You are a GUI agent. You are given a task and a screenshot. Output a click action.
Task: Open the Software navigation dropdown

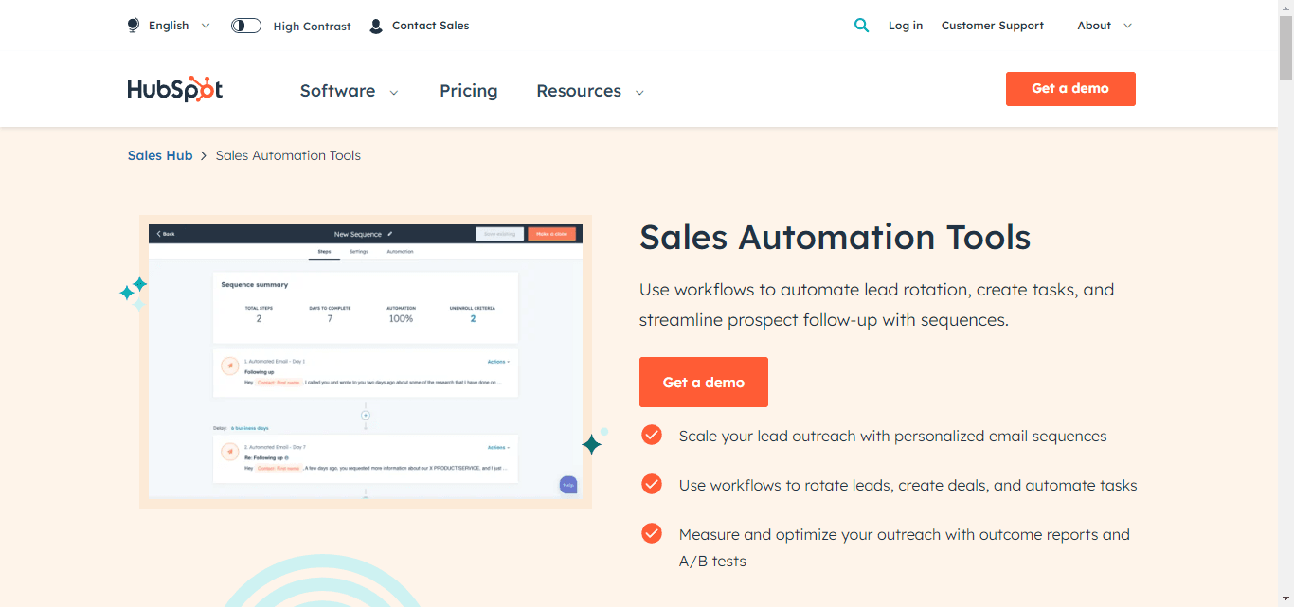point(349,91)
